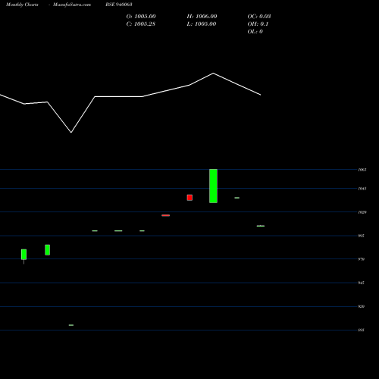This screenshot has height=379, width=379.
Task: Click the 970 price axis label
Action: point(361,259)
